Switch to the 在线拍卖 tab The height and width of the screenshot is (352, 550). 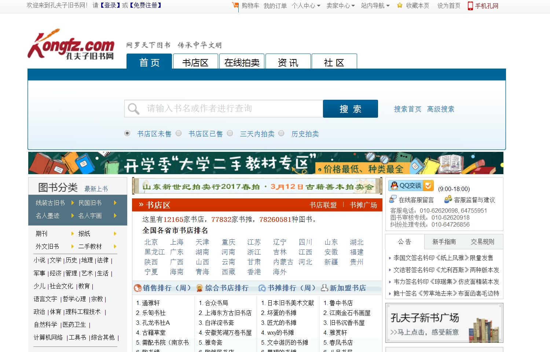coord(242,62)
